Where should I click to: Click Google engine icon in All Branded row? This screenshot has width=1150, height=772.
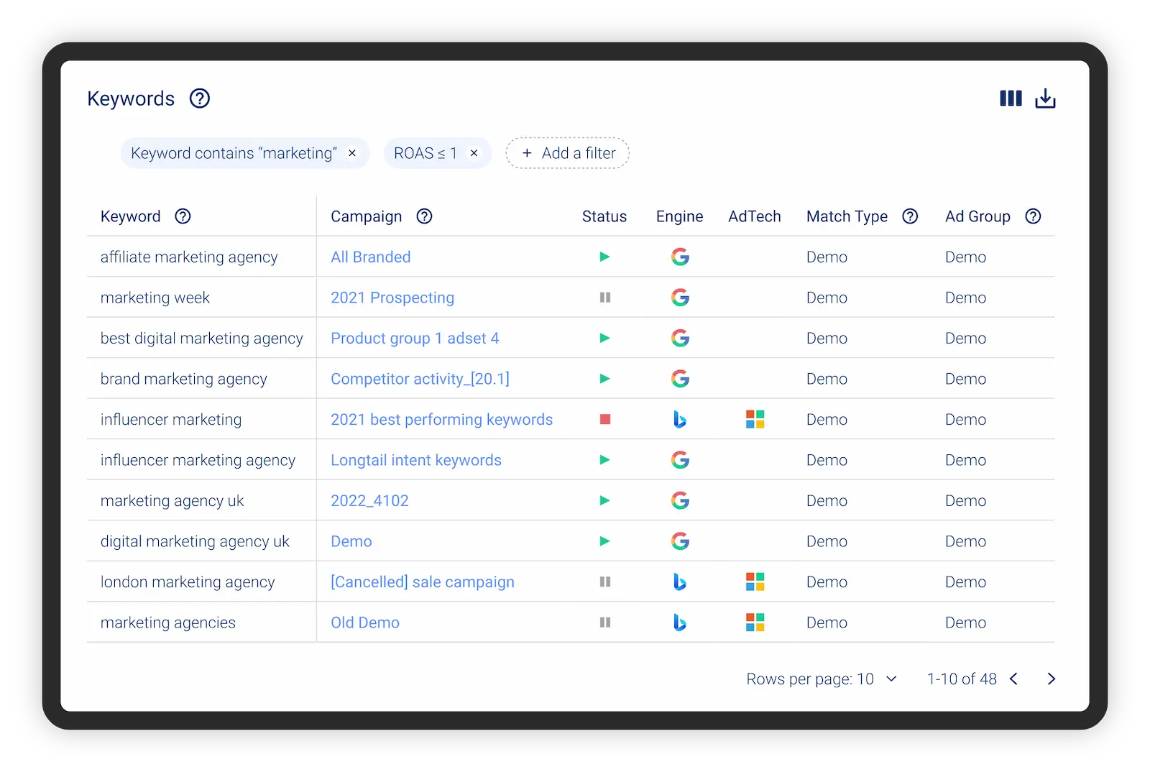pos(680,257)
